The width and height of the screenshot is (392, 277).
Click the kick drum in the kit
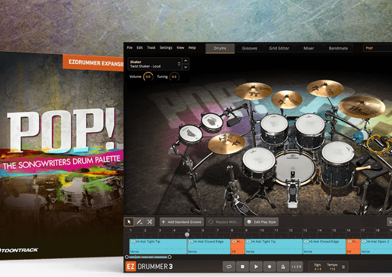click(294, 169)
